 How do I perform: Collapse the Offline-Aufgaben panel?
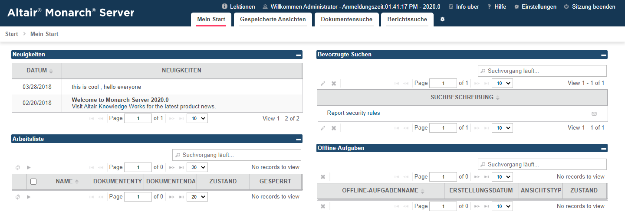click(603, 149)
